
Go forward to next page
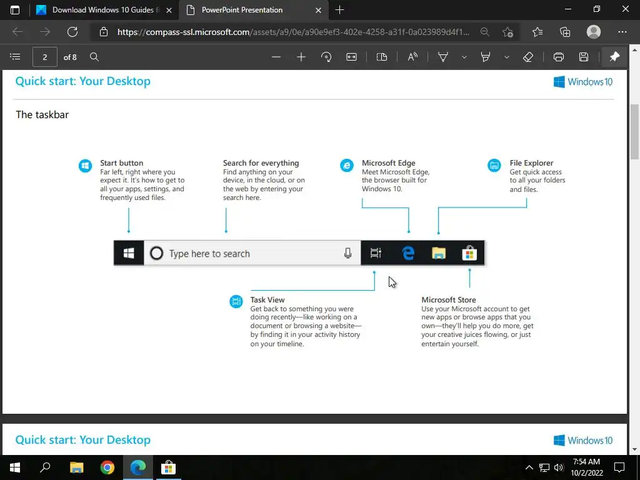pyautogui.click(x=45, y=32)
